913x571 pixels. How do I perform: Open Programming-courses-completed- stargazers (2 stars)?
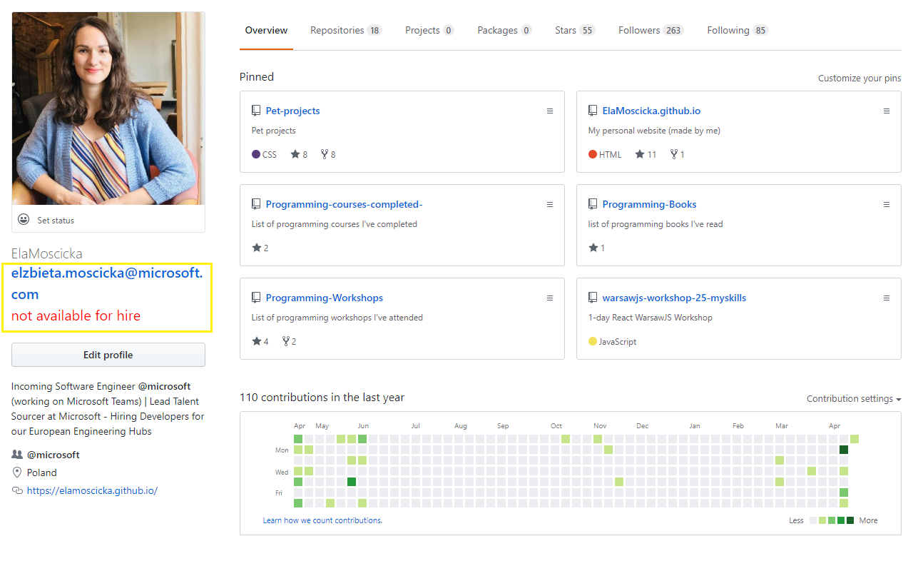(260, 248)
